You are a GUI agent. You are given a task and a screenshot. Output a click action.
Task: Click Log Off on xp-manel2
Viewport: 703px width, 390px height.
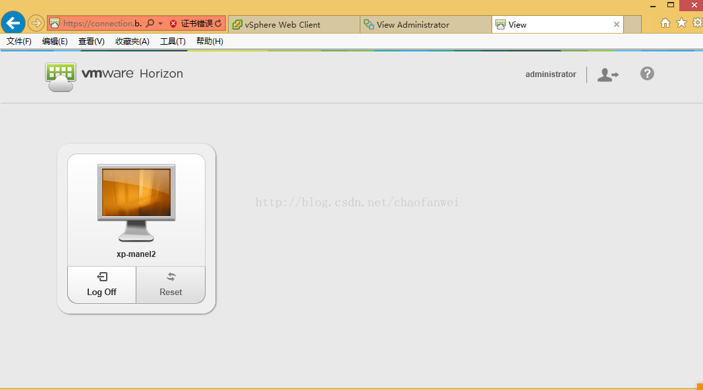(x=101, y=285)
